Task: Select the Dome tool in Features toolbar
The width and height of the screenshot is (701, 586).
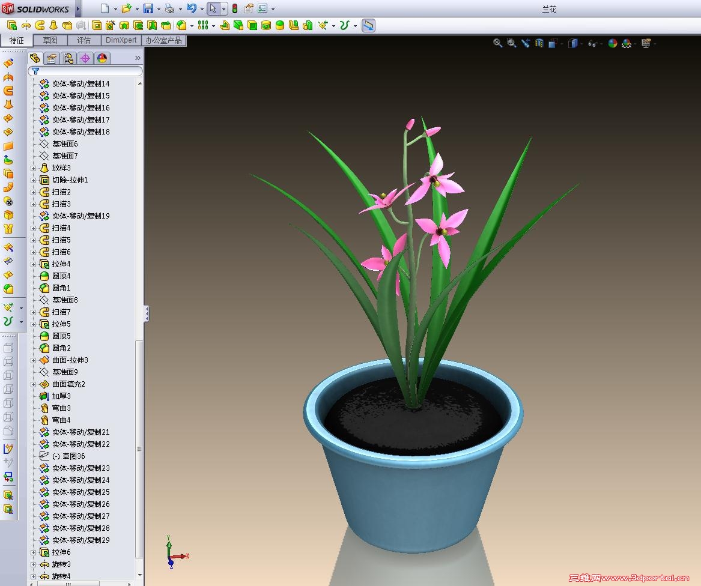Action: (x=280, y=25)
